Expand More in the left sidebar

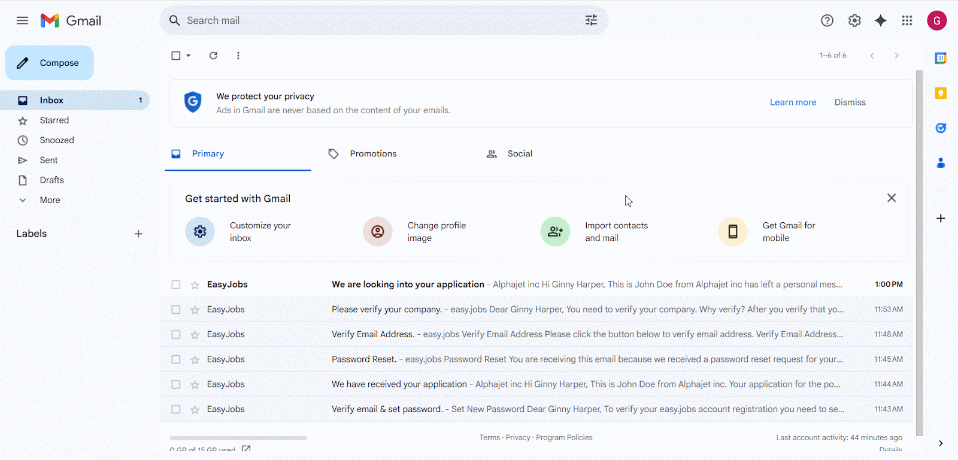(x=50, y=200)
